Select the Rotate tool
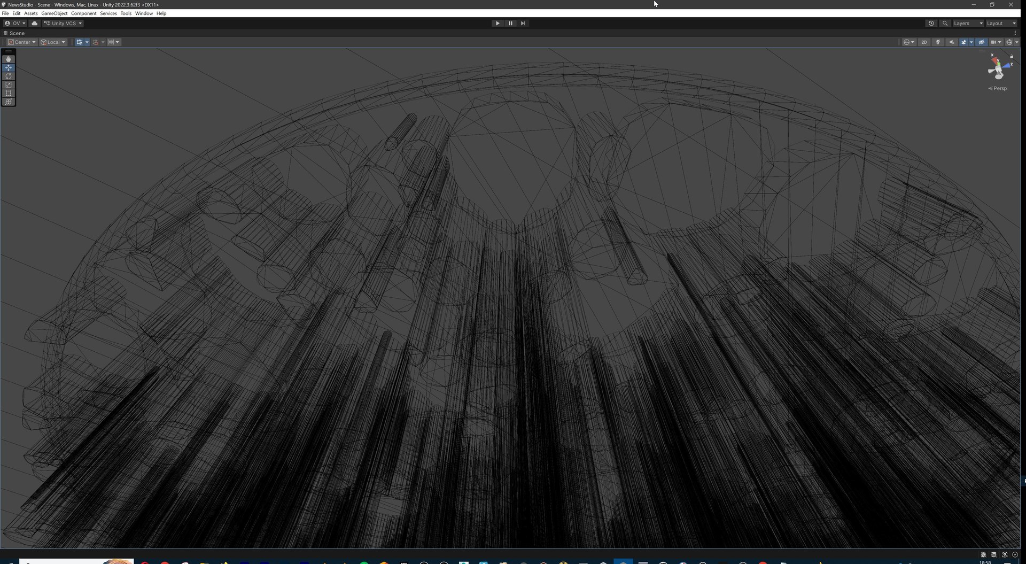 coord(9,76)
